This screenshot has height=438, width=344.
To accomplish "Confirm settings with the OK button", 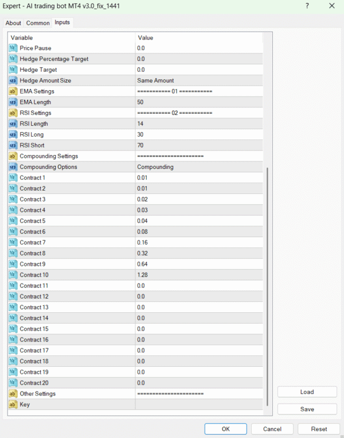I will [225, 429].
